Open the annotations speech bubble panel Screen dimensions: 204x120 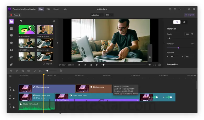tap(12, 36)
